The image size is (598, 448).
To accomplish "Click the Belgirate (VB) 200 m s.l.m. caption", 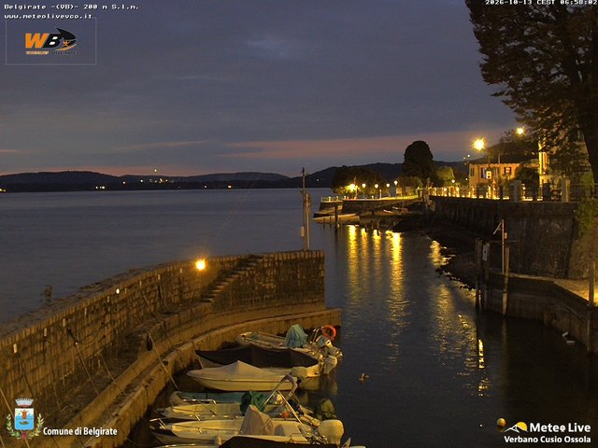I will [71, 7].
